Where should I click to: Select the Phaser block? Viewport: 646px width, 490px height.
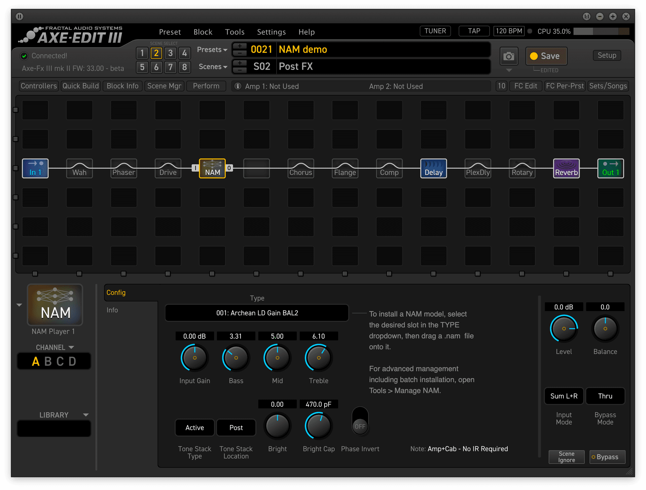tap(124, 168)
